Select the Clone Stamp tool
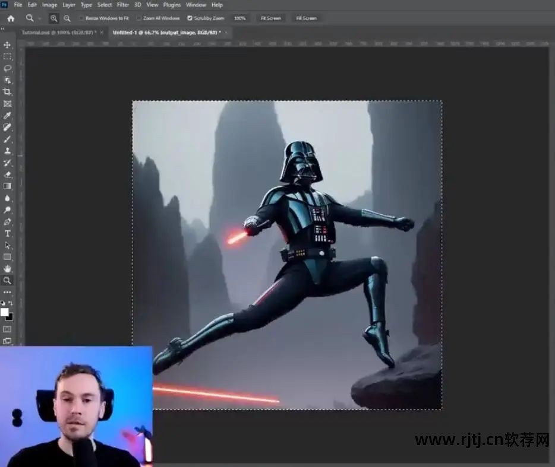 click(8, 151)
